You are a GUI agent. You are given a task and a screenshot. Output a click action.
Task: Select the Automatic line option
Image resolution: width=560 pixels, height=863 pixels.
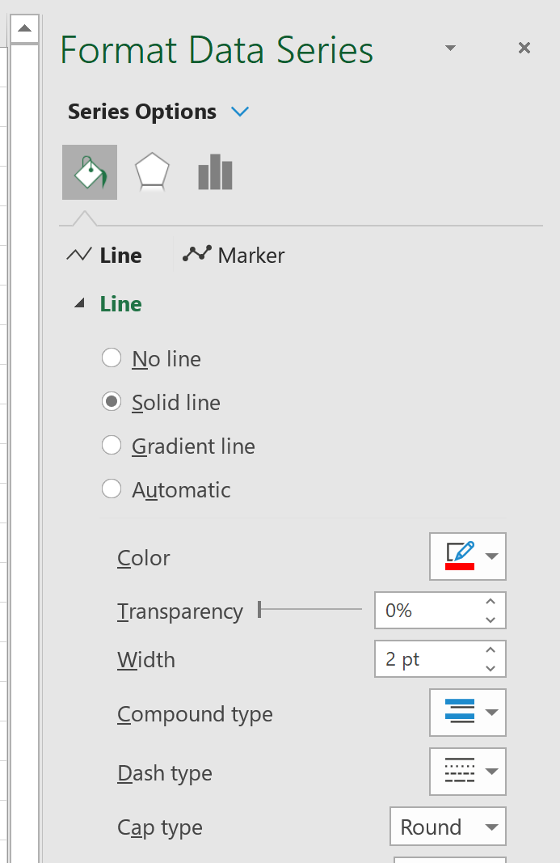tap(112, 489)
